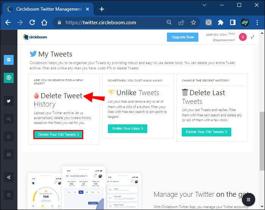Reload the page with refresh icon
The height and width of the screenshot is (210, 265).
(32, 22)
